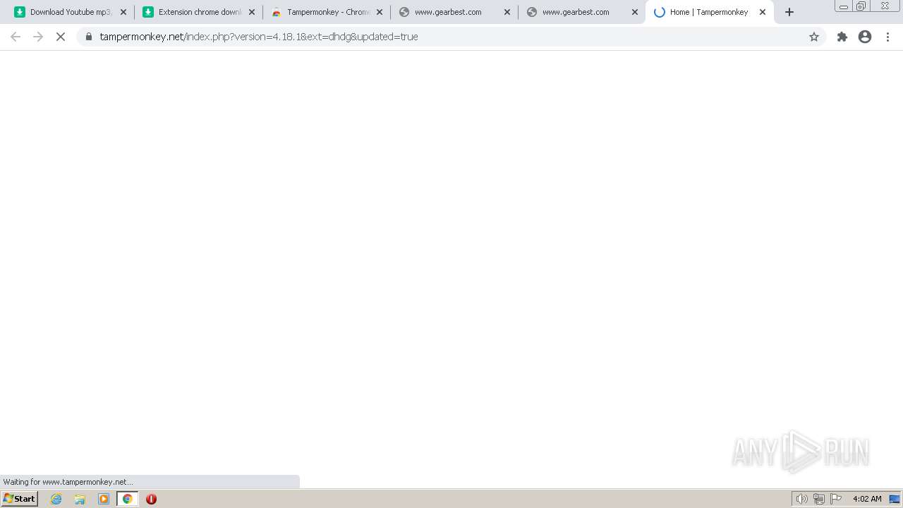Image resolution: width=903 pixels, height=508 pixels.
Task: Open Windows Explorer folder from taskbar
Action: [x=80, y=499]
